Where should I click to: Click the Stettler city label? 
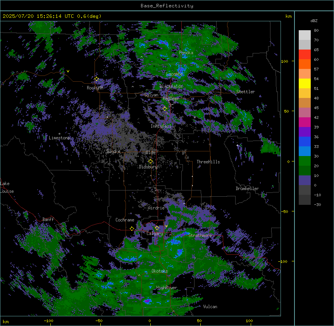click(x=246, y=92)
